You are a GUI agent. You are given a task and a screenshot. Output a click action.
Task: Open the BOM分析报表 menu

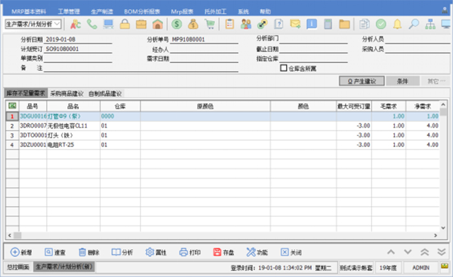142,12
